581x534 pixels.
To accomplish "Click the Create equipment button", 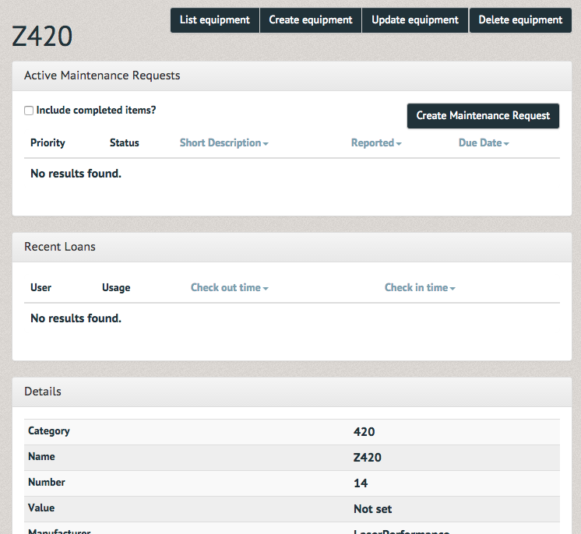I will coord(311,20).
